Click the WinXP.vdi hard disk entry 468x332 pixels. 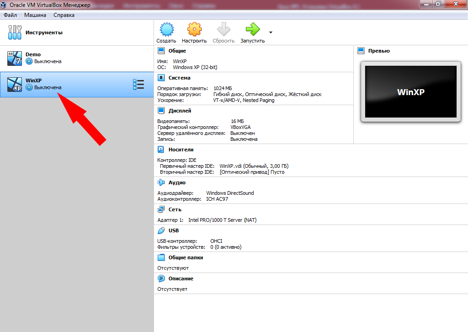pos(254,166)
